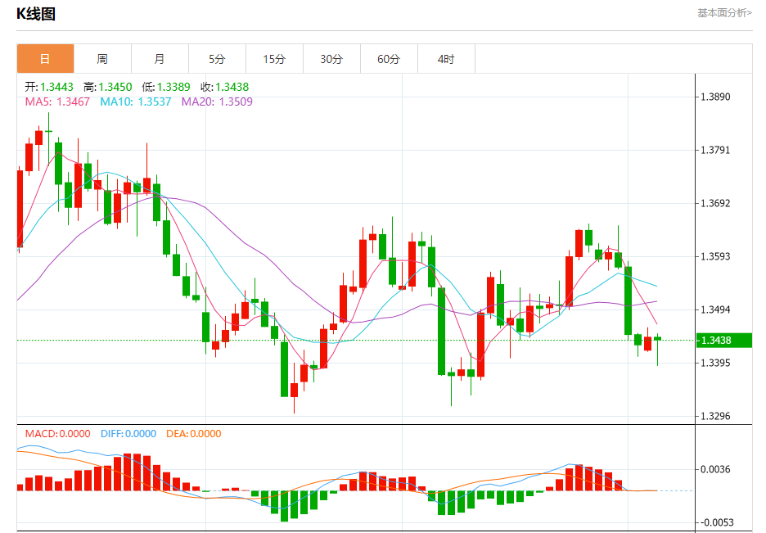
Task: Click the low price 1.3389
Action: click(173, 87)
